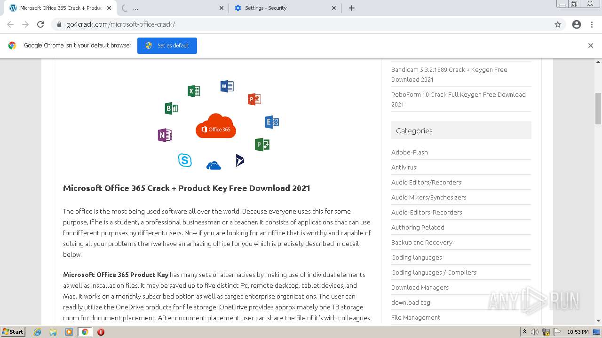Open Coding languages / Compilers category
The image size is (602, 338).
[434, 272]
